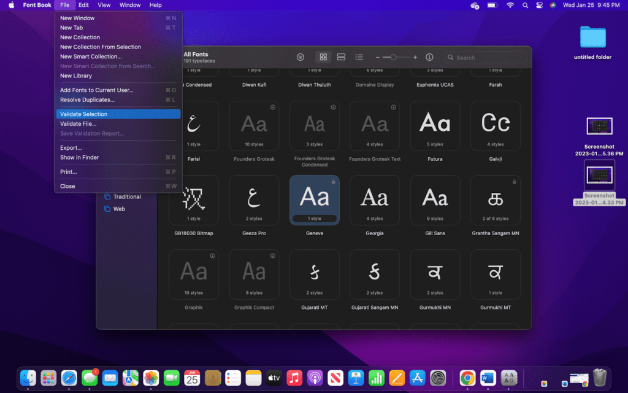Select the Traditional collection in sidebar
Screen dimensions: 628x393
tap(127, 196)
